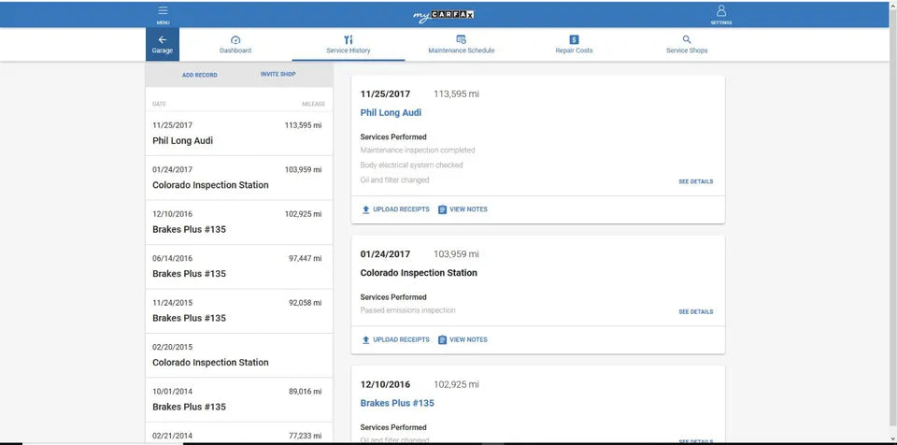Click the Garage back arrow
Viewport: 897px width, 445px height.
pyautogui.click(x=162, y=40)
